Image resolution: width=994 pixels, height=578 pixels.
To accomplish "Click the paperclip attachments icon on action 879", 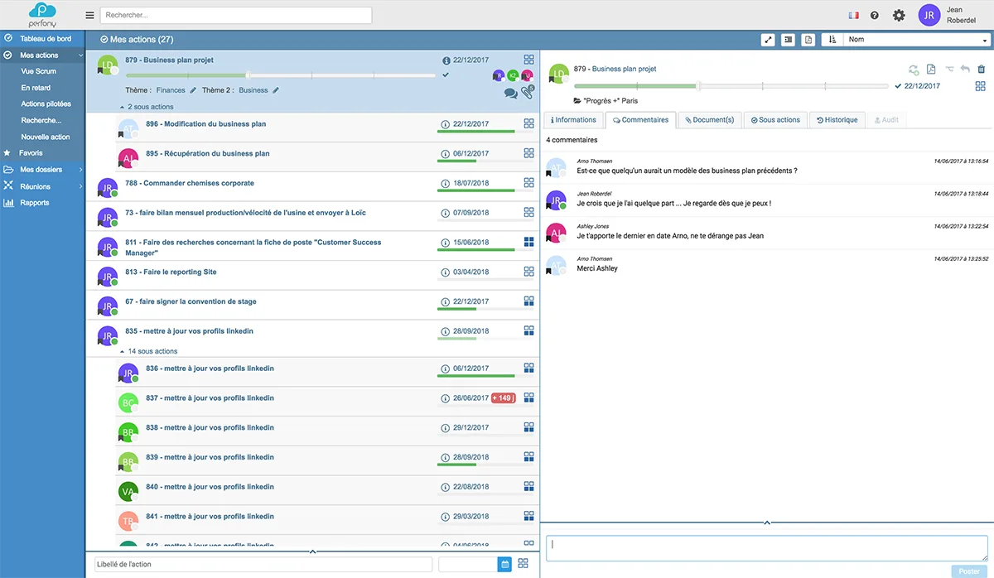I will (527, 92).
